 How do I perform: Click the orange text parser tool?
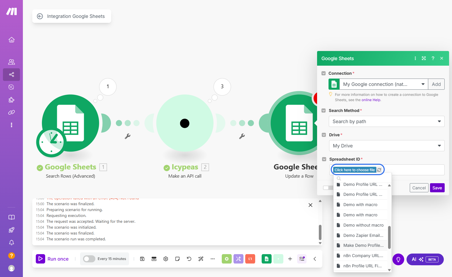(x=250, y=259)
